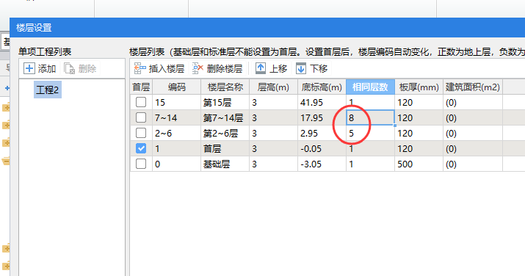The height and width of the screenshot is (276, 525).
Task: Click the 建筑面积(m2) column header
Action: 472,87
